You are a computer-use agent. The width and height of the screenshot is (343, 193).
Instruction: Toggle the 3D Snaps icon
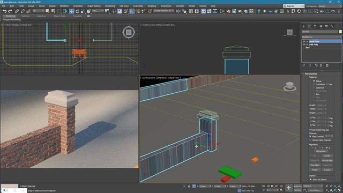(x=126, y=11)
